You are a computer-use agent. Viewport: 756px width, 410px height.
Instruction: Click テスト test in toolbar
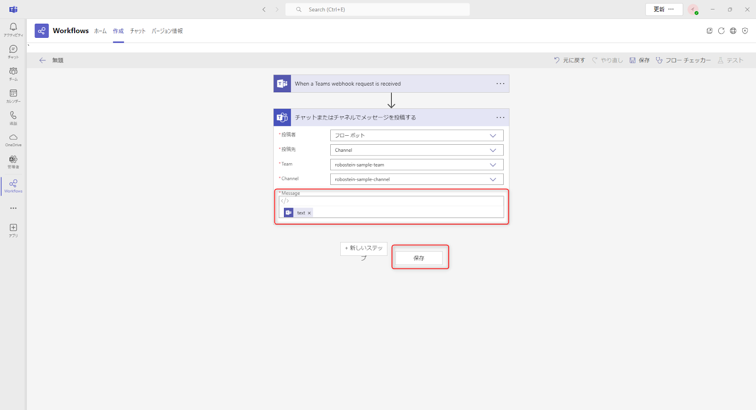pos(730,60)
